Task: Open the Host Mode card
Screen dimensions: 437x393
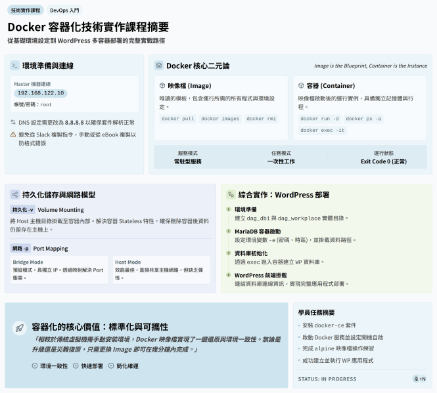Action: click(162, 270)
